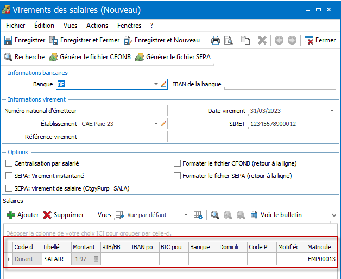Image resolution: width=341 pixels, height=279 pixels.
Task: Click the grey delete X icon
Action: point(262,41)
